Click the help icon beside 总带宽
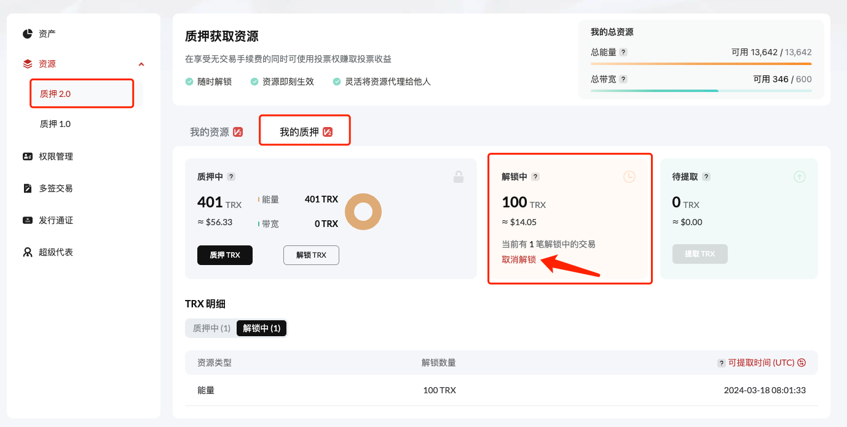The width and height of the screenshot is (847, 427). tap(623, 79)
